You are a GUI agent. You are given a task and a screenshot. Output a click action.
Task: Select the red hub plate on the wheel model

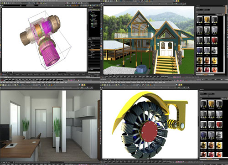[150, 131]
